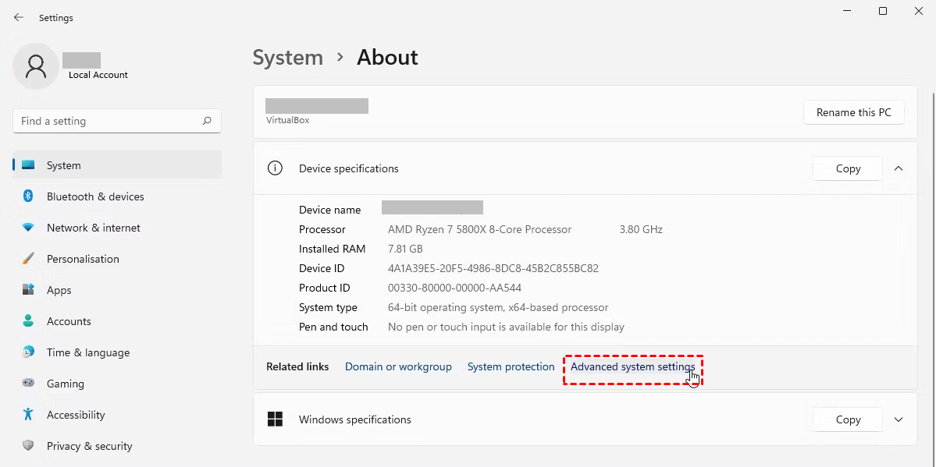Click the Rename this PC button

853,112
